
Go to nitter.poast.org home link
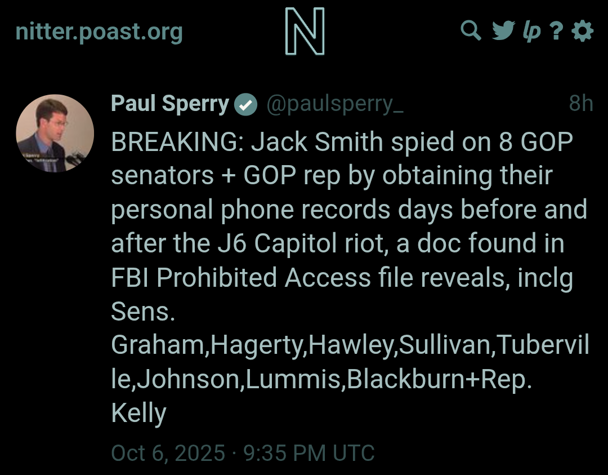[99, 32]
